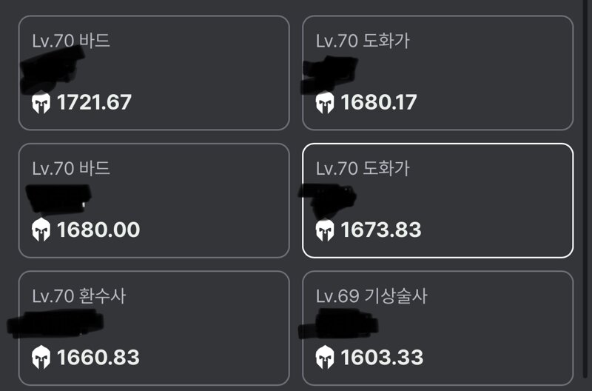
Task: Click the item level value 1721.67
Action: 94,102
